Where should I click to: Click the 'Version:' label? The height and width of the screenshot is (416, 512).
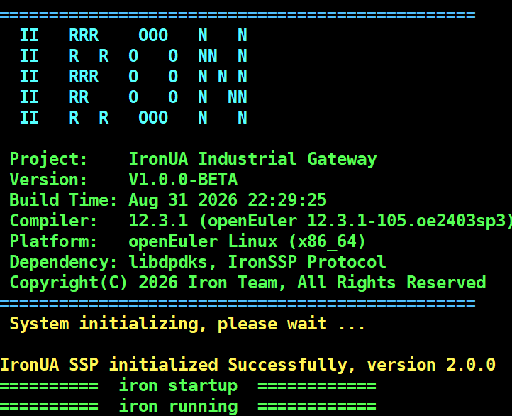coord(49,180)
